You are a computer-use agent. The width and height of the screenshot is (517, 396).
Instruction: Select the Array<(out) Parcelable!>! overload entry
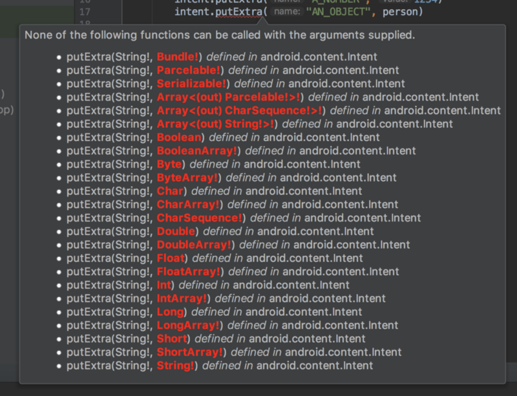(x=272, y=98)
